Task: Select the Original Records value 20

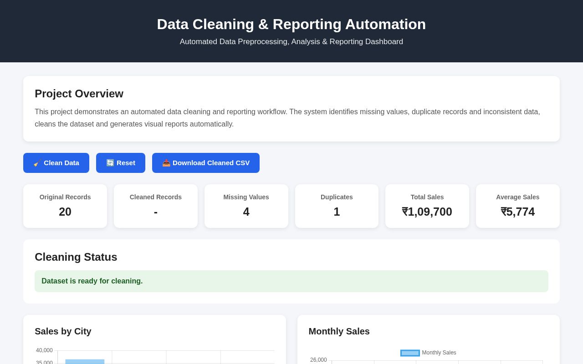Action: 65,212
